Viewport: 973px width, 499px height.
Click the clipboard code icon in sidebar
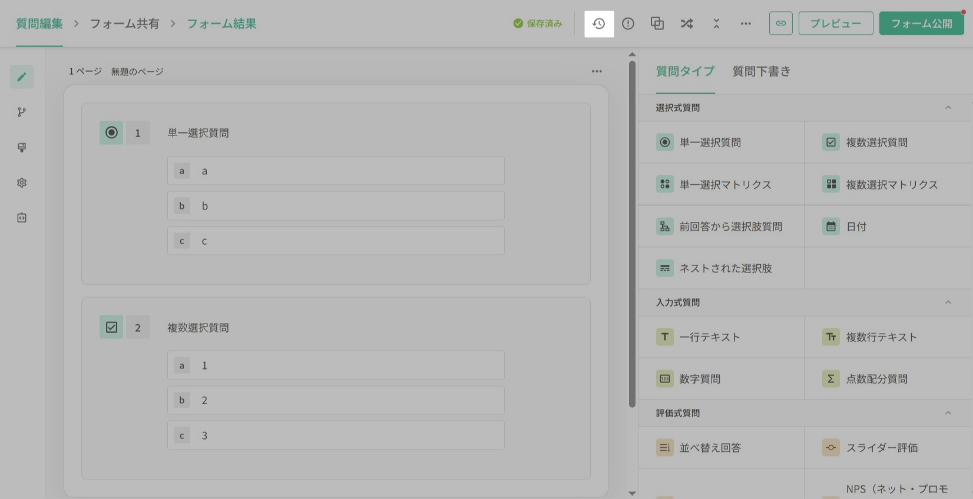click(x=22, y=218)
